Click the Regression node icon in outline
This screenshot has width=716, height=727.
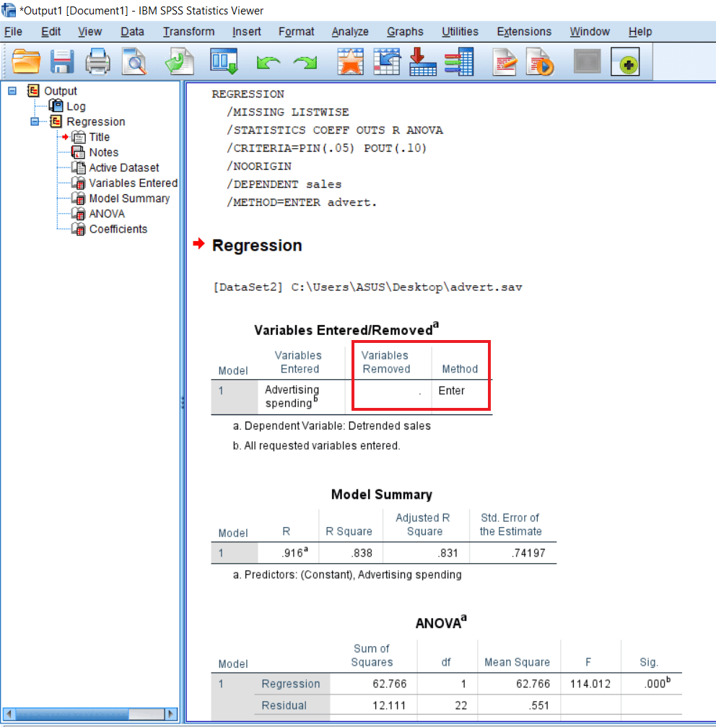56,121
